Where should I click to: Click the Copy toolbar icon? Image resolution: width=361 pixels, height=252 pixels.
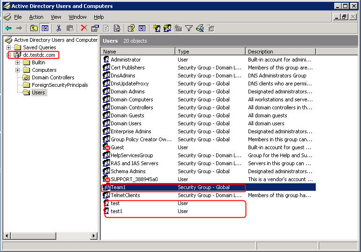click(70, 28)
